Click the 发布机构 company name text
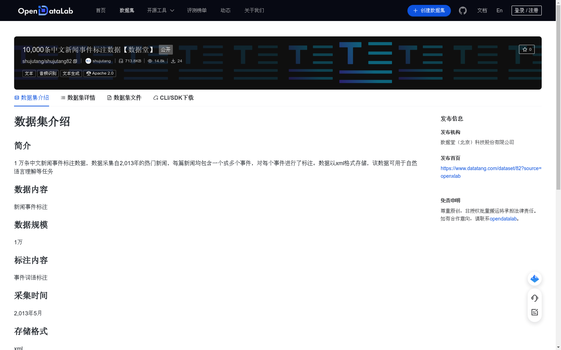Image resolution: width=561 pixels, height=350 pixels. (477, 142)
